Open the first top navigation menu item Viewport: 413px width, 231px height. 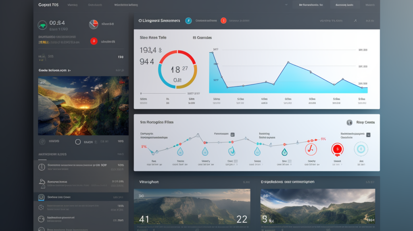tap(73, 5)
